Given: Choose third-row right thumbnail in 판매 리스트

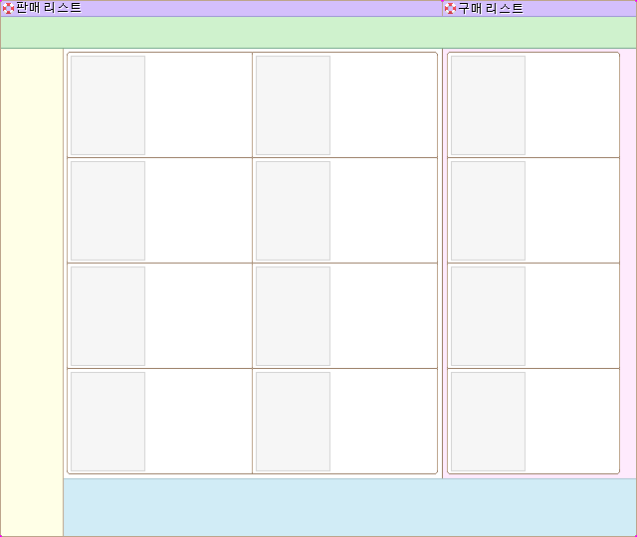Looking at the screenshot, I should coord(293,316).
